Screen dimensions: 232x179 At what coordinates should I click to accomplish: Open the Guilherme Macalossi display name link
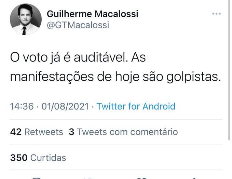(92, 14)
